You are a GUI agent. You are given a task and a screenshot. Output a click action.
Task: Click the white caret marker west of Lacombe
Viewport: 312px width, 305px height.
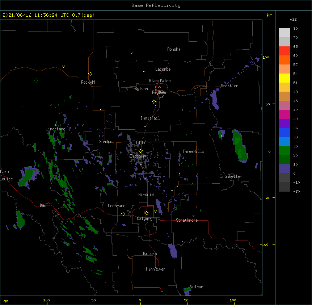(x=144, y=72)
